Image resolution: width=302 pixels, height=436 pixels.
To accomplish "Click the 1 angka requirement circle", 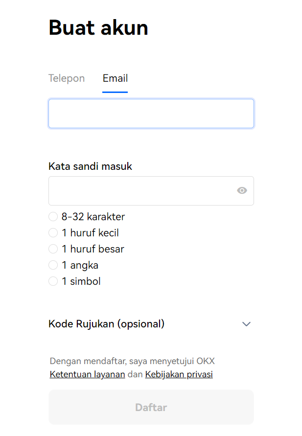I will [x=53, y=265].
